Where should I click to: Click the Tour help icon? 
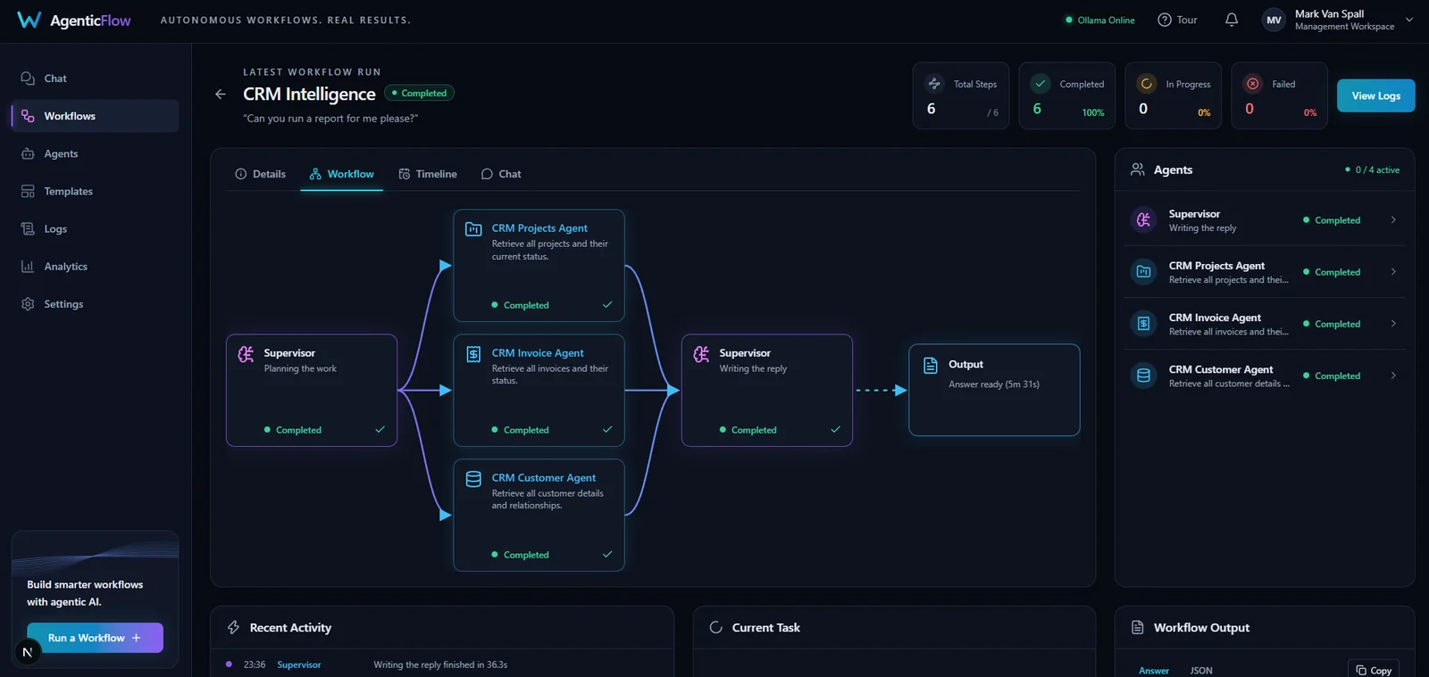pos(1165,20)
